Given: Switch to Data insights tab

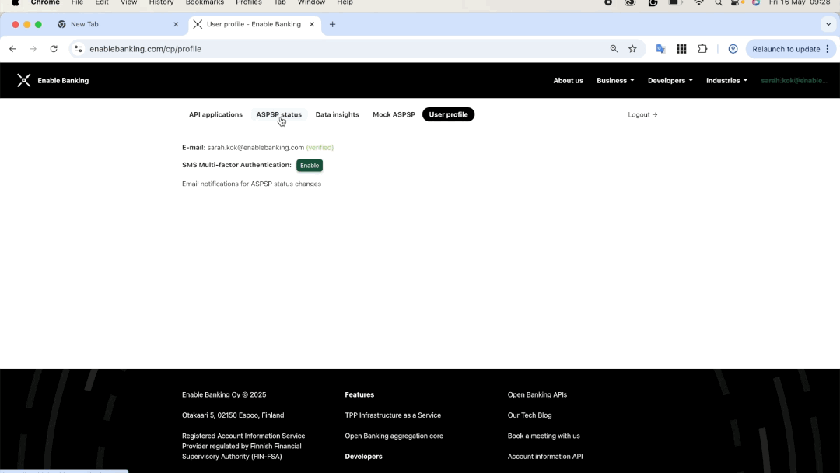Looking at the screenshot, I should 337,114.
